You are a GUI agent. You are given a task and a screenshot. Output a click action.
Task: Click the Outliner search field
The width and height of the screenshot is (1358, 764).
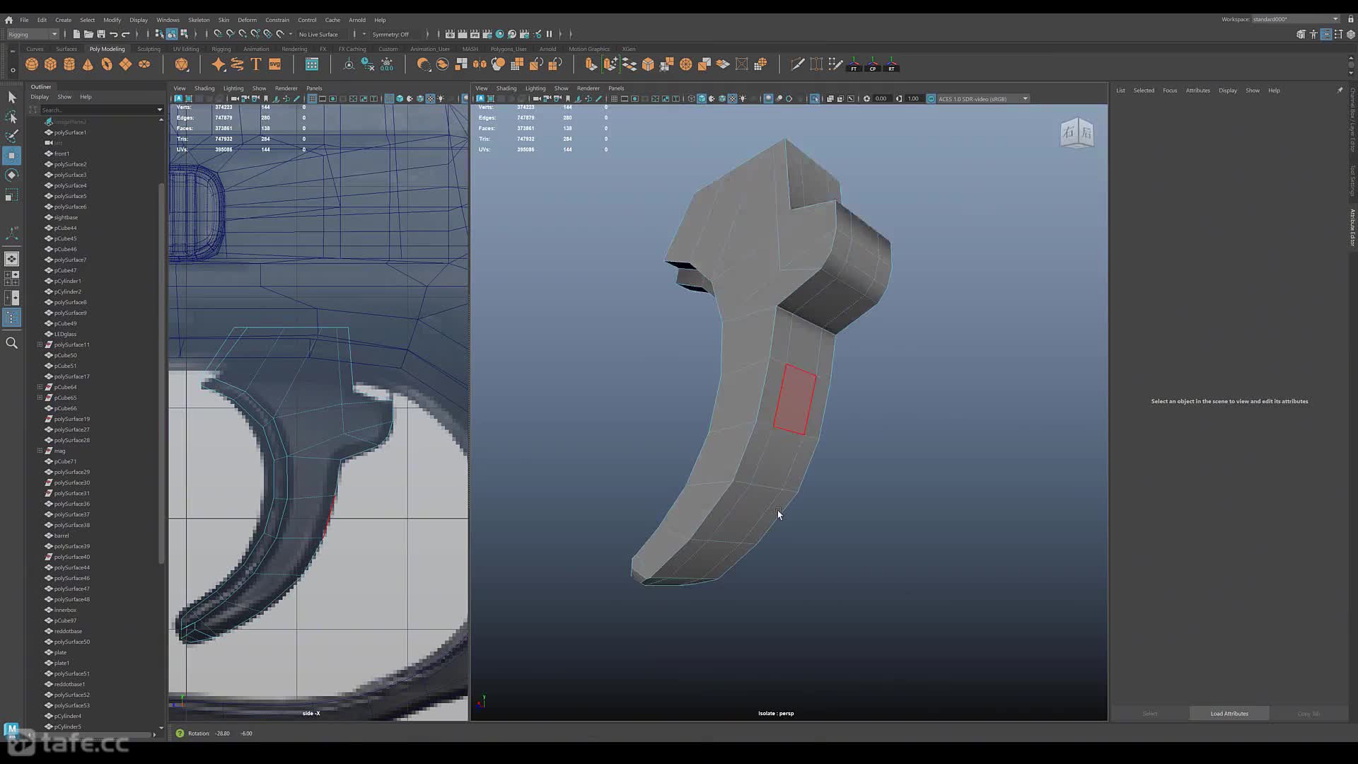coord(98,110)
